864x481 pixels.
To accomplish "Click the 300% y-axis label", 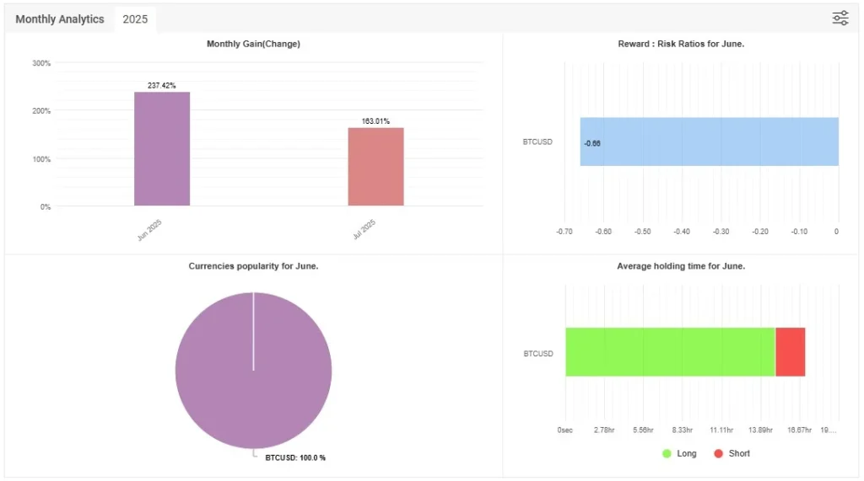I will 41,63.
